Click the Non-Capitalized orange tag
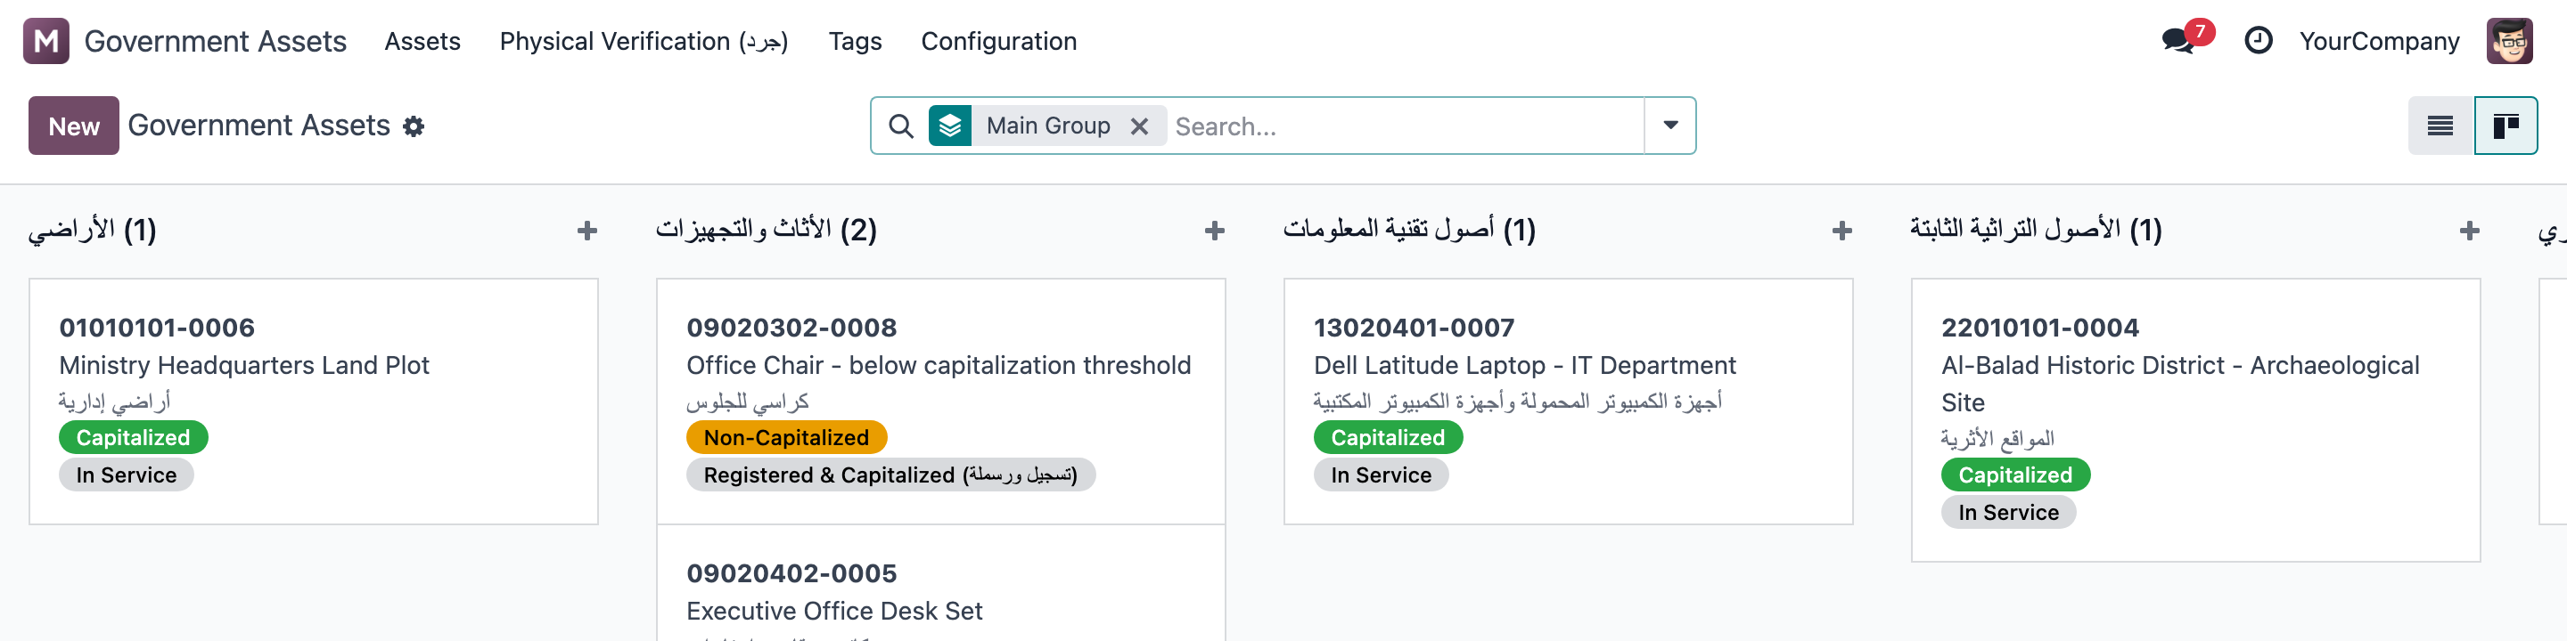 point(786,437)
